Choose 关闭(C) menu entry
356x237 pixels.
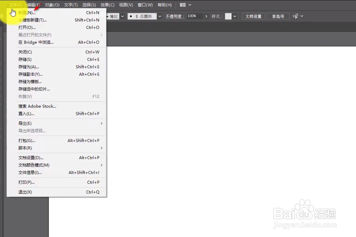(x=56, y=52)
